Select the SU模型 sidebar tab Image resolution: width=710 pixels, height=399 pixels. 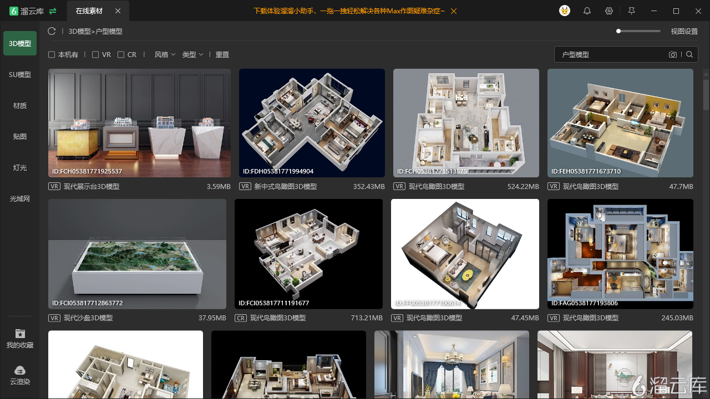[x=20, y=74]
